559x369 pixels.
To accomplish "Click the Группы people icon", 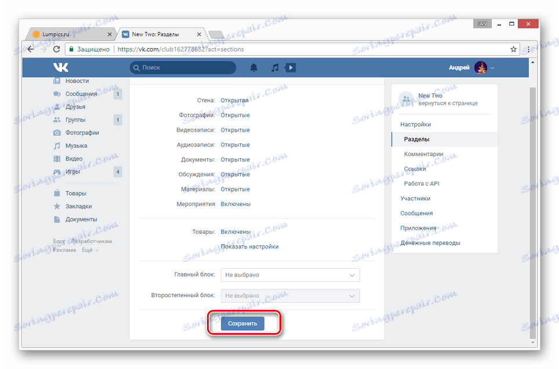I will (x=57, y=120).
